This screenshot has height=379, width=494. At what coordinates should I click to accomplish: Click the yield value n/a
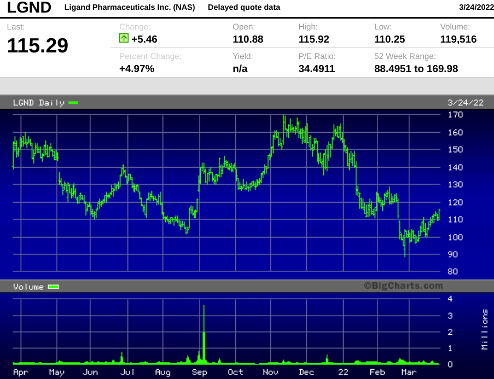pyautogui.click(x=240, y=69)
